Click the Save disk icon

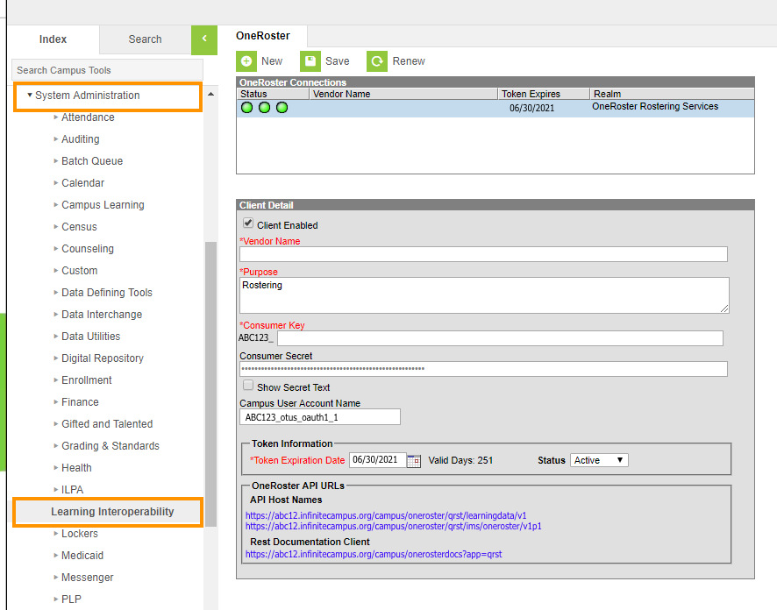pos(310,61)
